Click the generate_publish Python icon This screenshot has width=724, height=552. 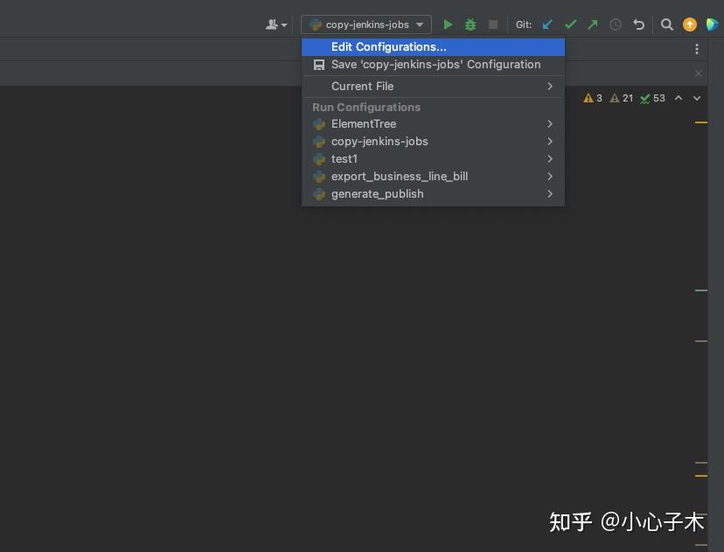click(x=319, y=194)
